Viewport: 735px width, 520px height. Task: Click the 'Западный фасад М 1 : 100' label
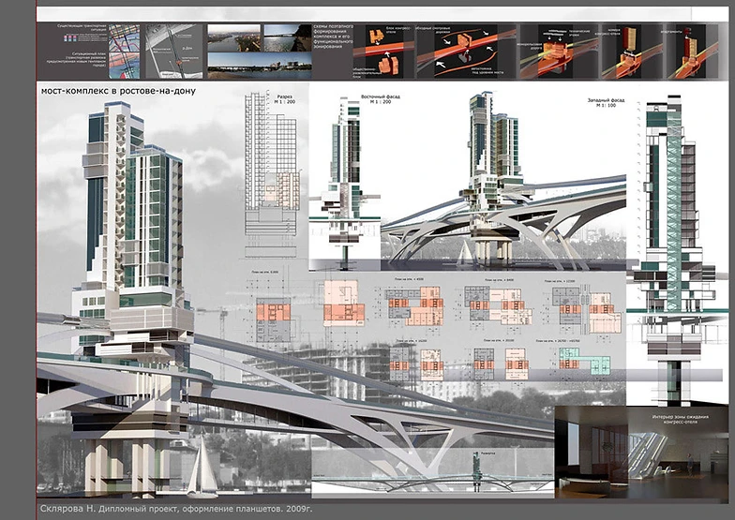point(606,103)
